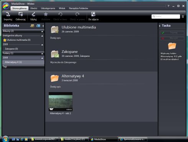The height and width of the screenshot is (142, 188).
Task: Click the blue folder icon in Biblioteka header
Action: [38, 26]
